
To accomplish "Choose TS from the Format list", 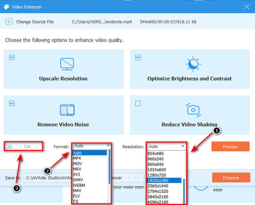I will 90,201.
